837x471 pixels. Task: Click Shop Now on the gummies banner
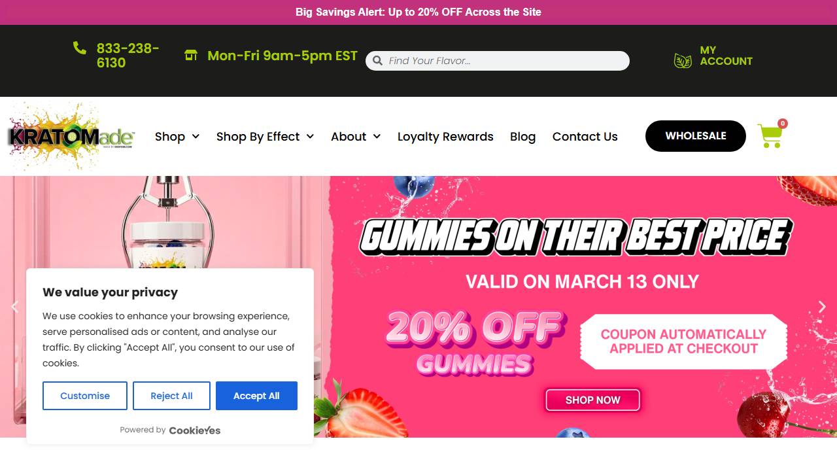(x=592, y=400)
